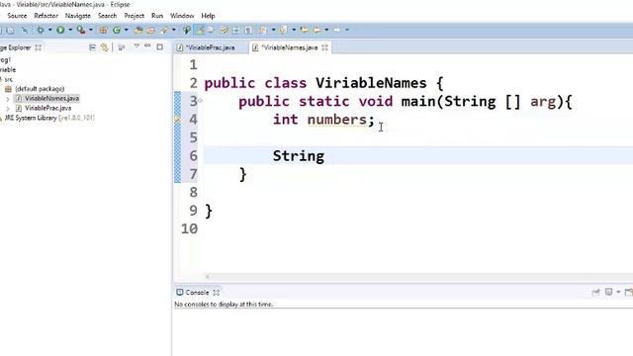
Task: Click the Debug bug icon in toolbar
Action: (41, 30)
